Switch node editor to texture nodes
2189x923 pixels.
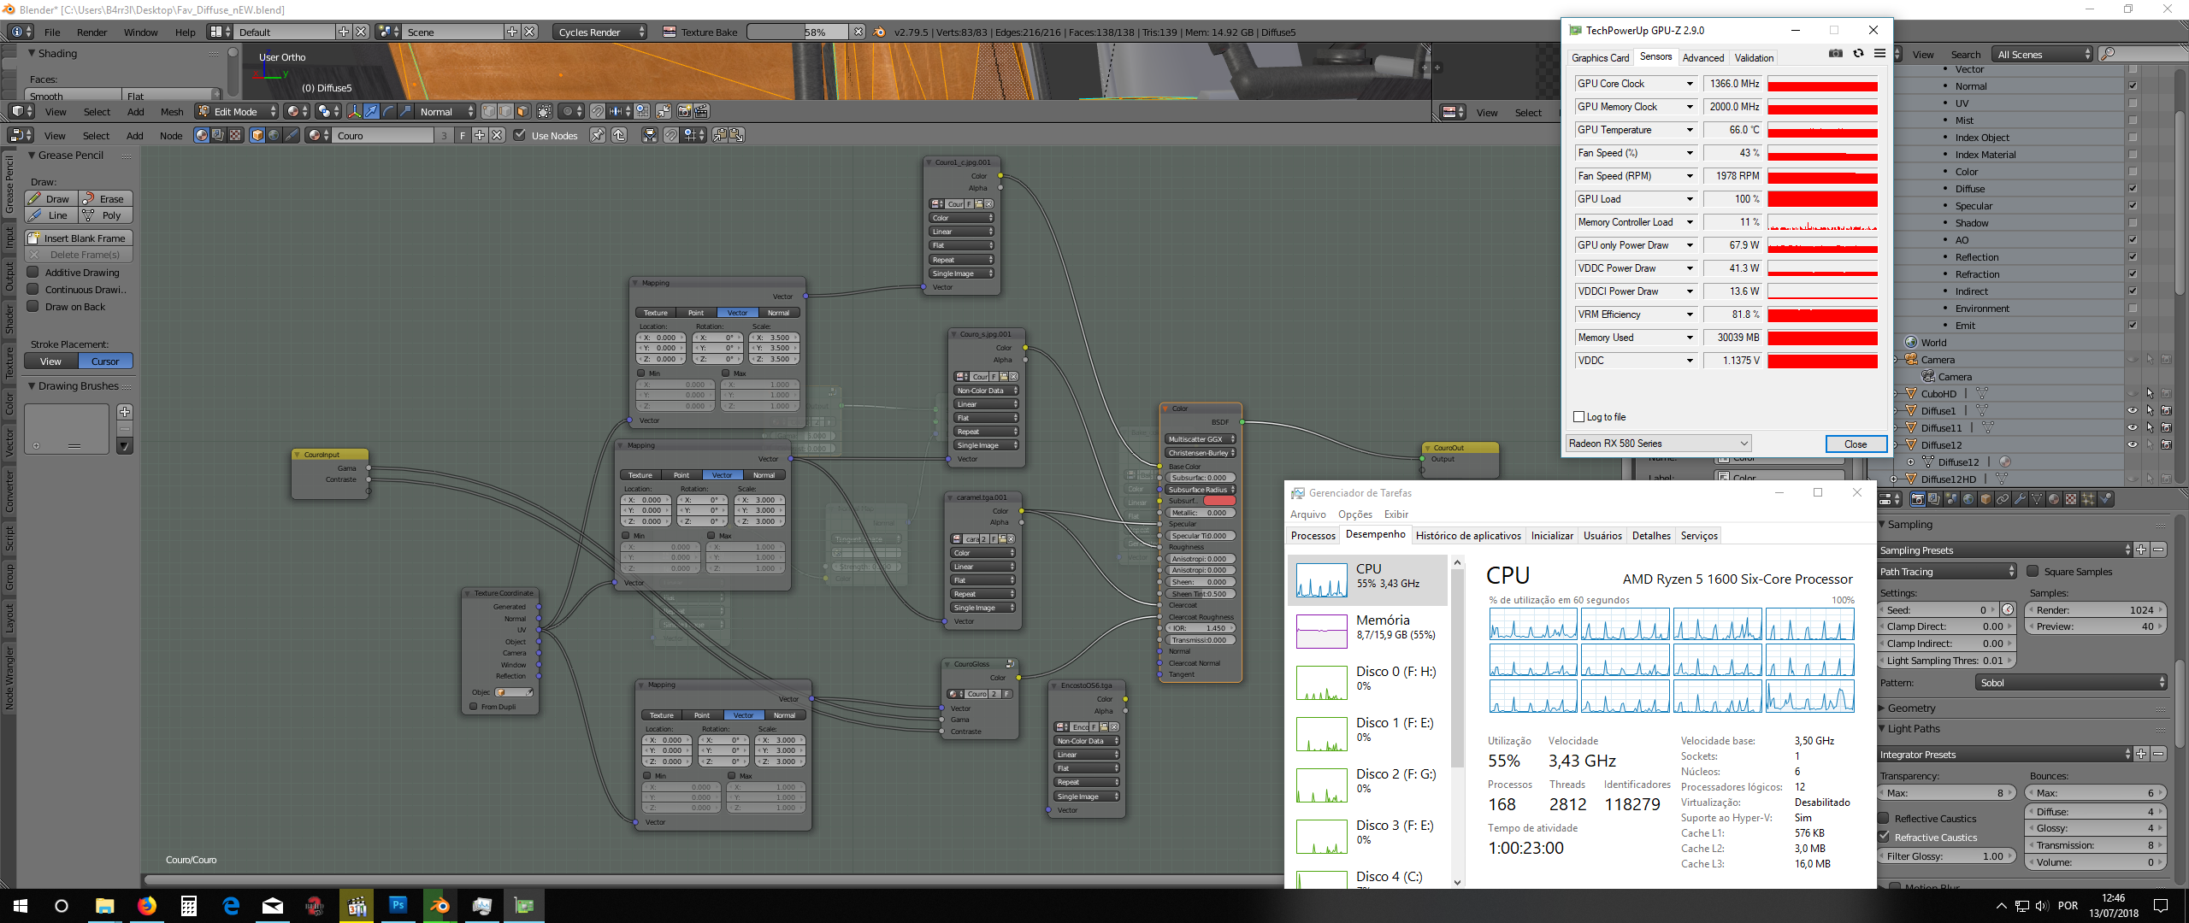[x=235, y=135]
